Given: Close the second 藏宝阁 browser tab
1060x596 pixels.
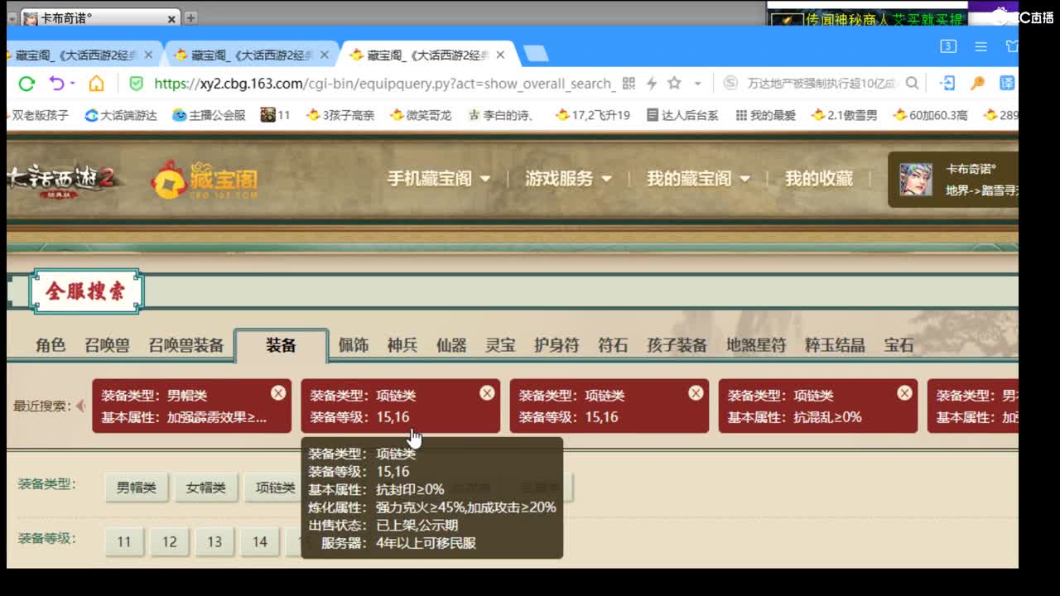Looking at the screenshot, I should [x=325, y=55].
